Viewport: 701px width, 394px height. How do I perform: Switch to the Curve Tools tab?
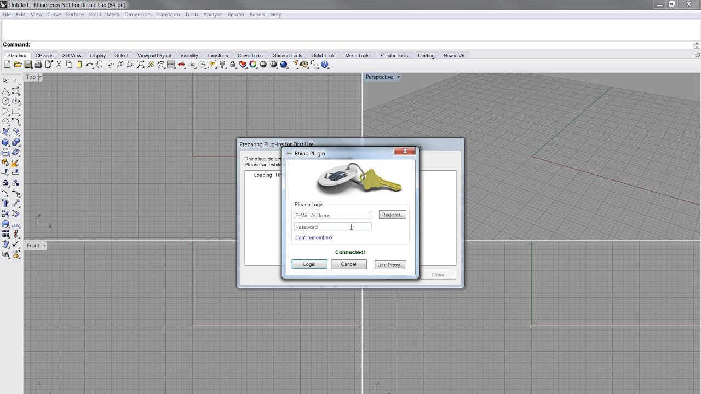pos(250,55)
